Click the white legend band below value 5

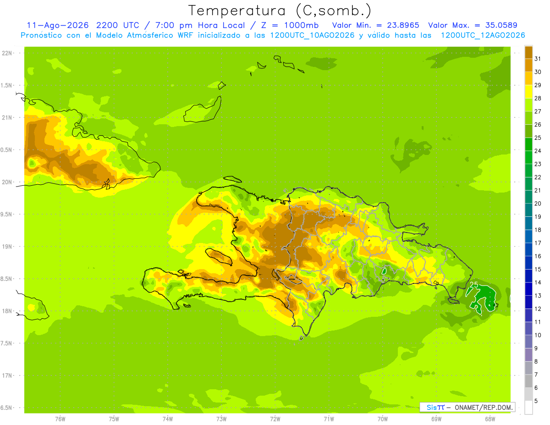528,408
